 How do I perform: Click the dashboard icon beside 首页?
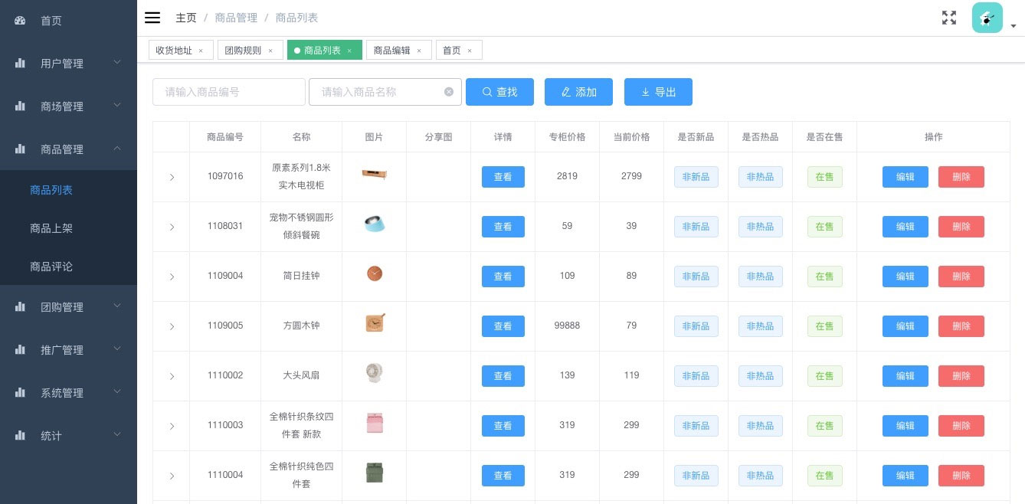(21, 21)
